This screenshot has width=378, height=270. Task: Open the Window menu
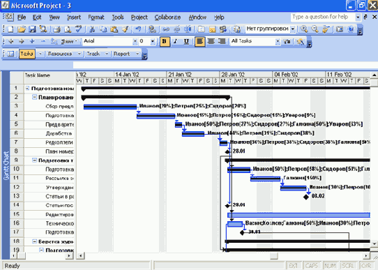[x=197, y=17]
